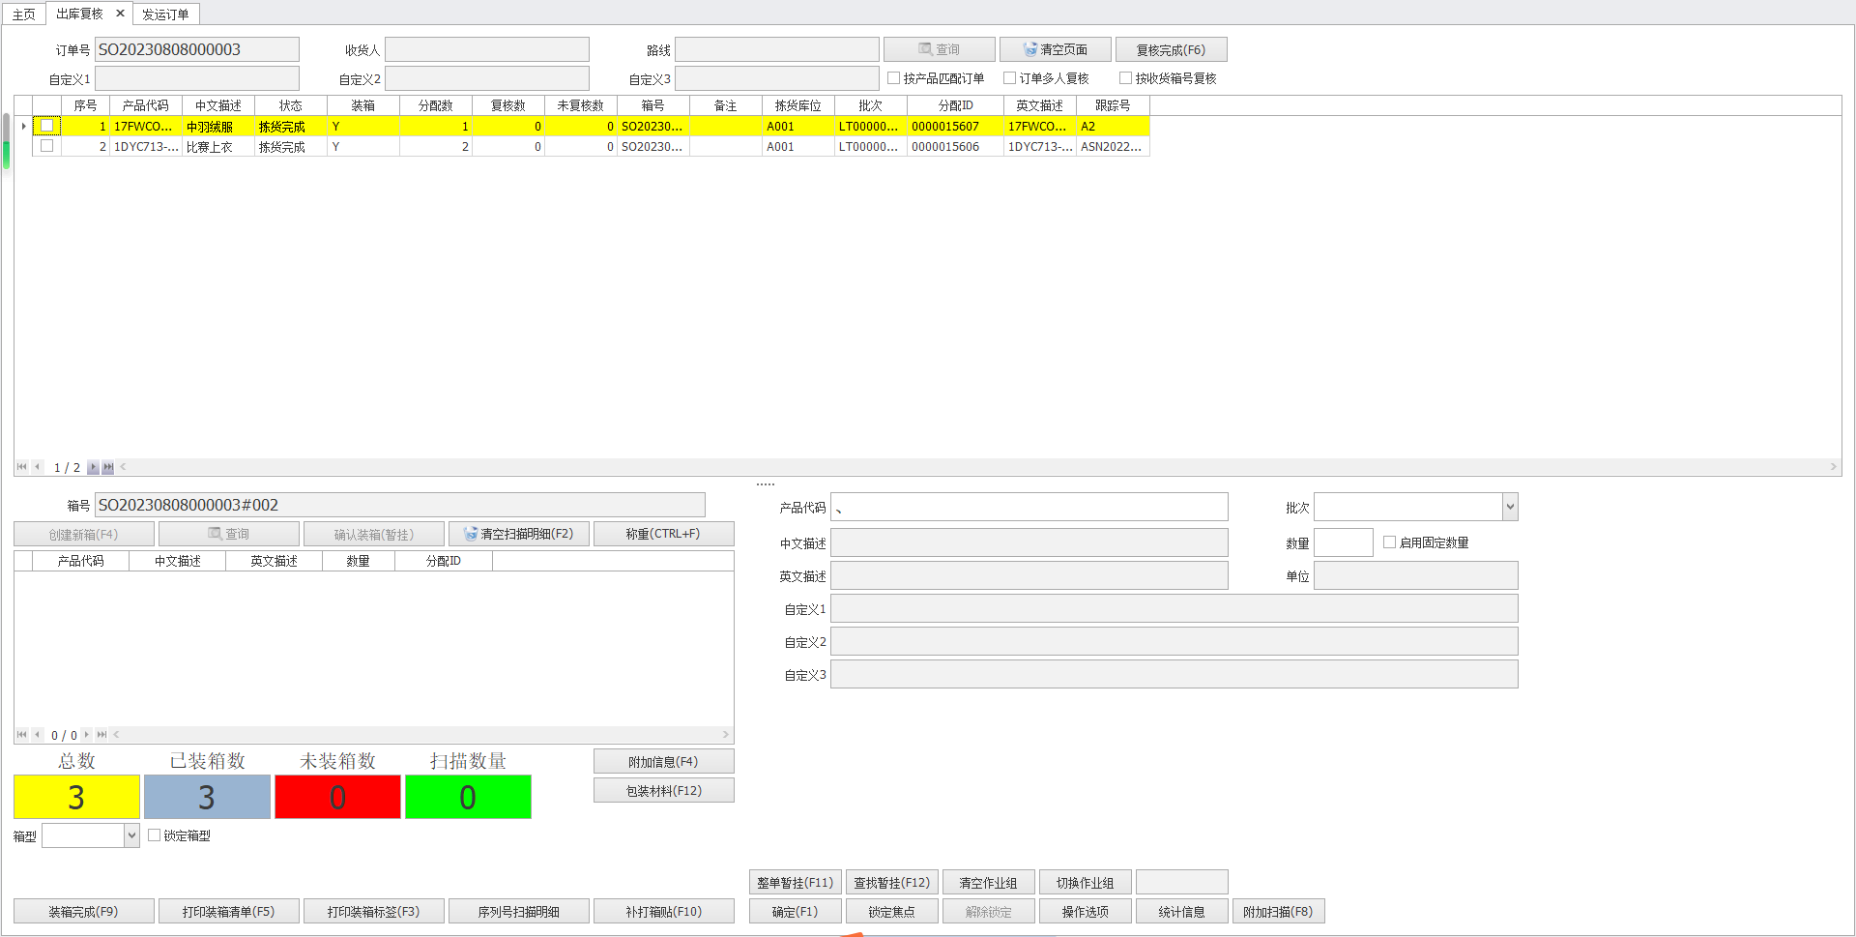Select the checkbox for row 17FWCO
This screenshot has width=1856, height=937.
46,126
